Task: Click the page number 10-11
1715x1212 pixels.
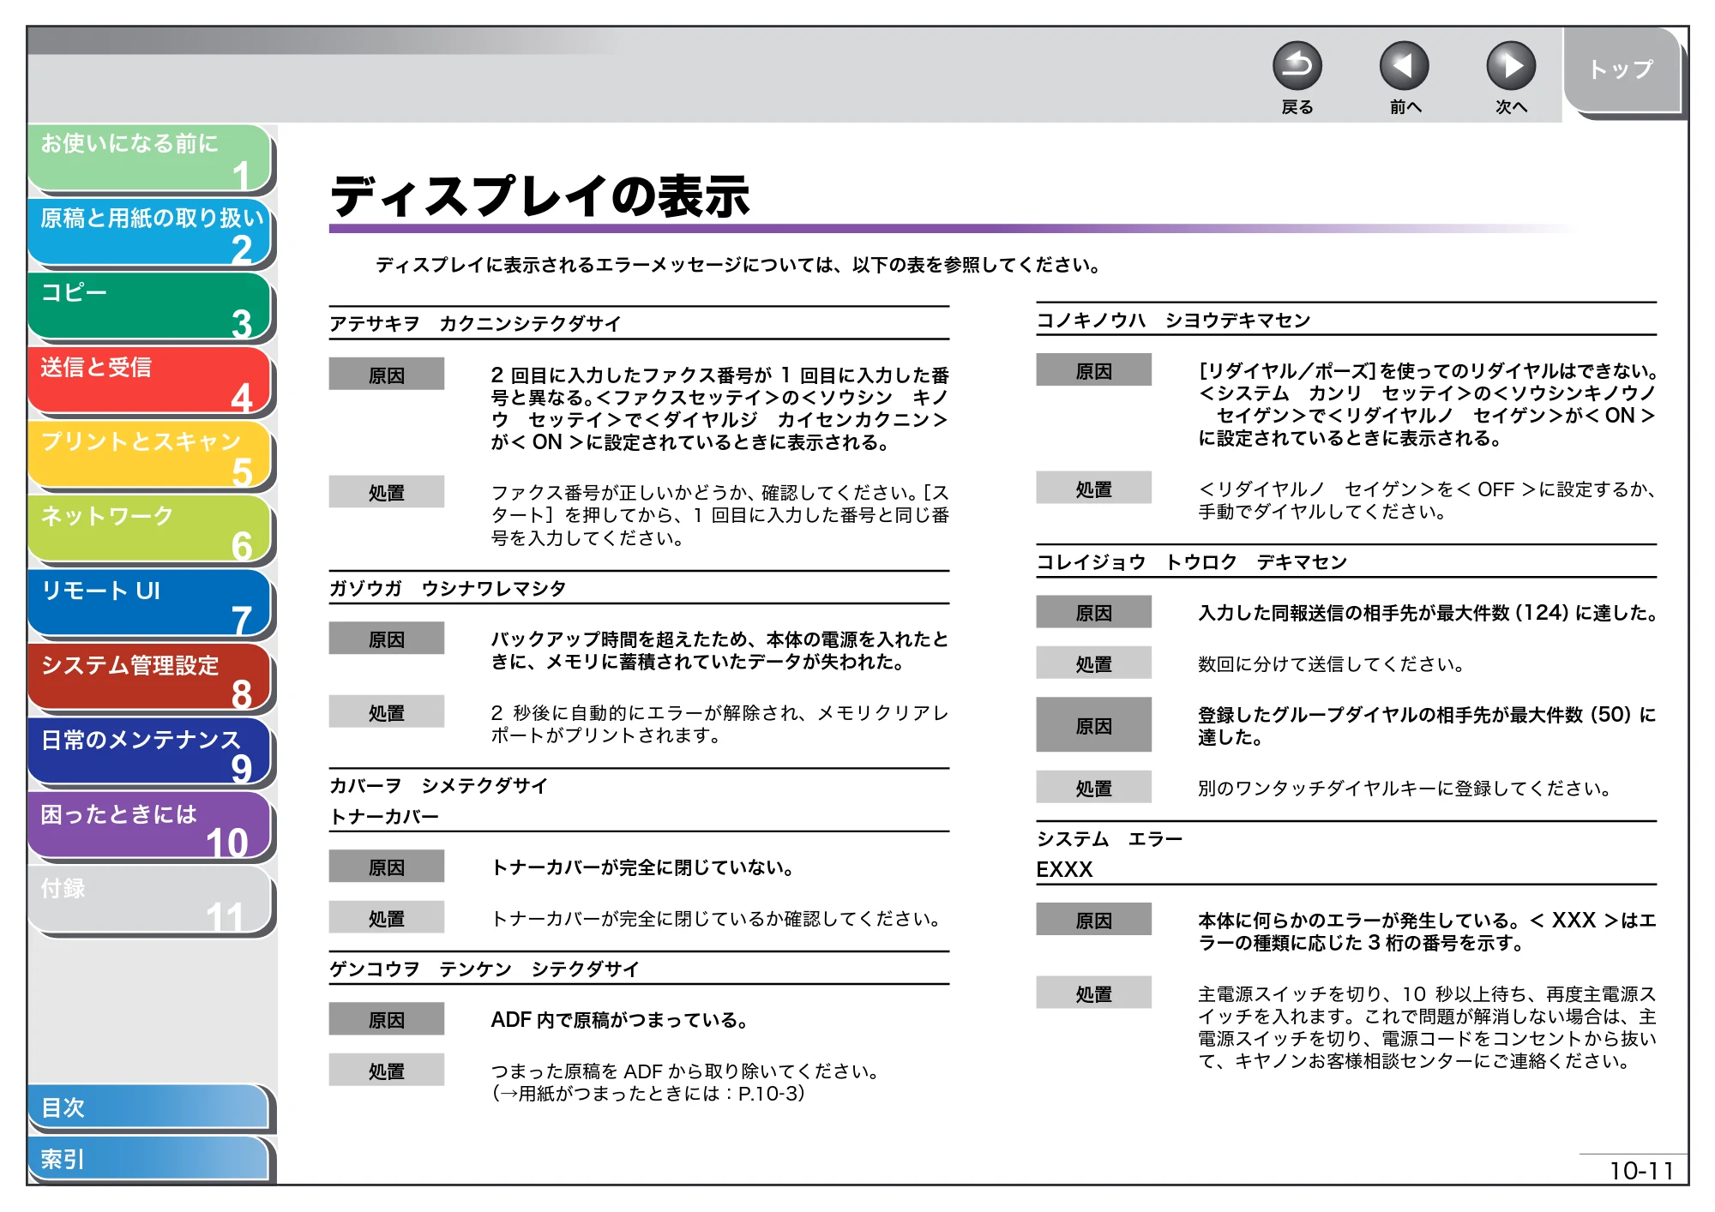Action: 1641,1171
